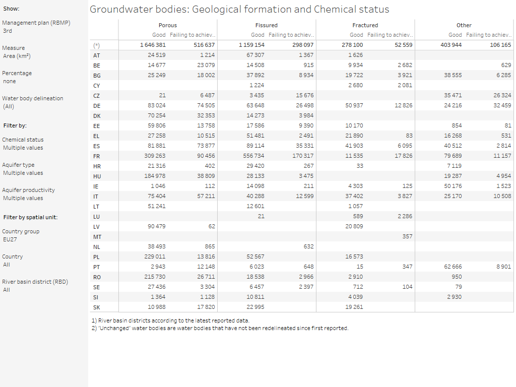
Task: Select the SI country row label
Action: [x=96, y=298]
